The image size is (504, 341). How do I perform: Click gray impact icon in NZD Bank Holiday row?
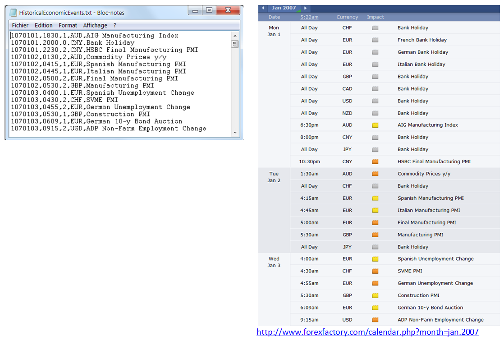pos(375,113)
